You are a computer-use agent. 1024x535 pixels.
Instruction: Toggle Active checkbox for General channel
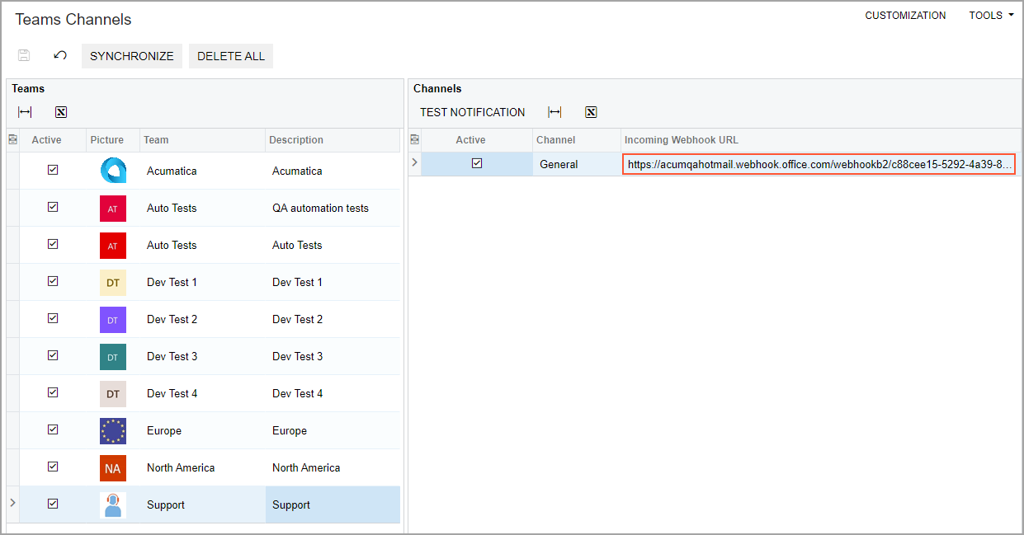click(477, 163)
